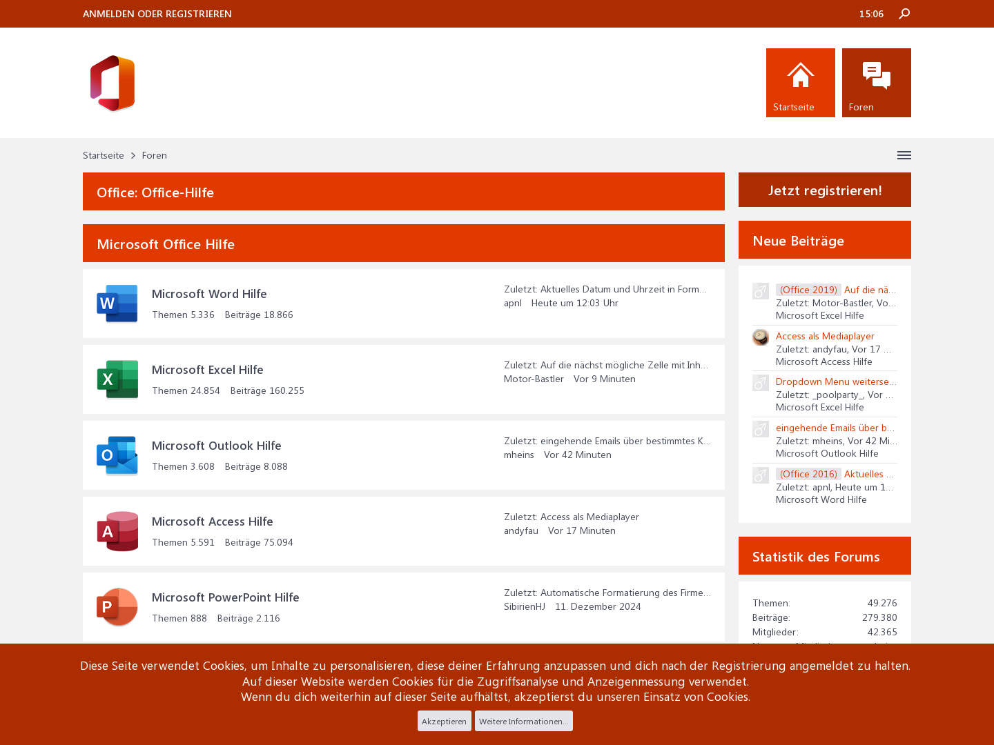Screen dimensions: 994x745
Task: Click Beiträge 18.866 under Word Hilfe
Action: click(x=259, y=315)
